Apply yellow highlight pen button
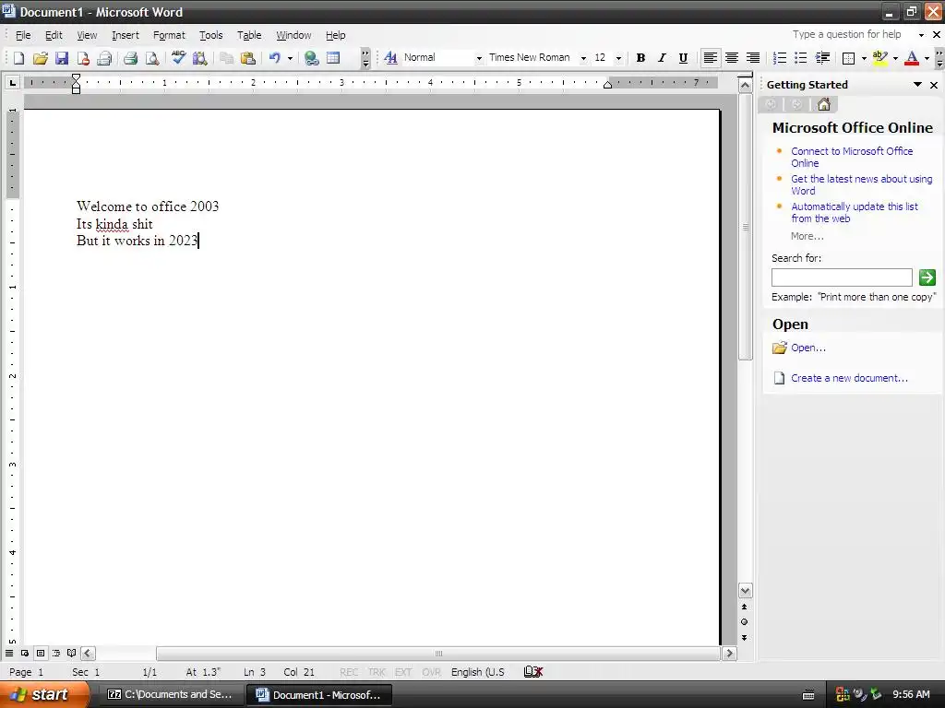 (x=879, y=58)
